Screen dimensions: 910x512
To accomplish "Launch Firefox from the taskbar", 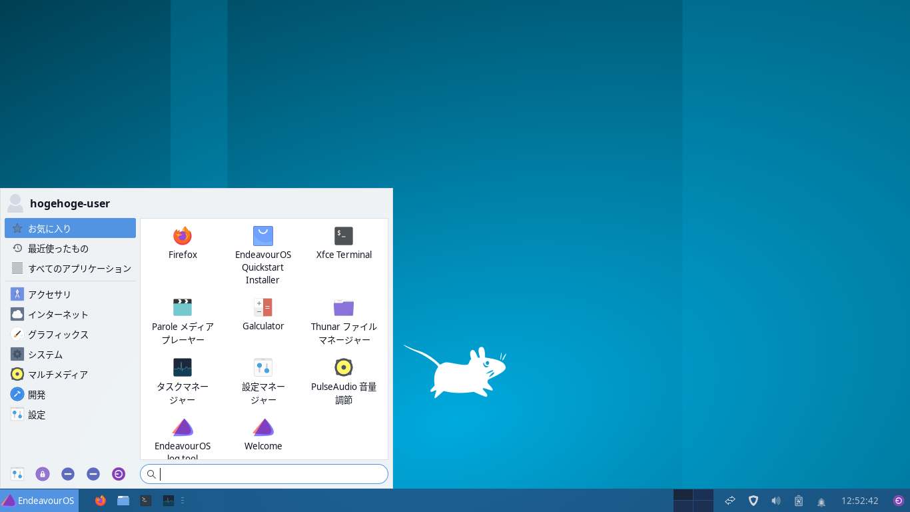I will coord(101,501).
